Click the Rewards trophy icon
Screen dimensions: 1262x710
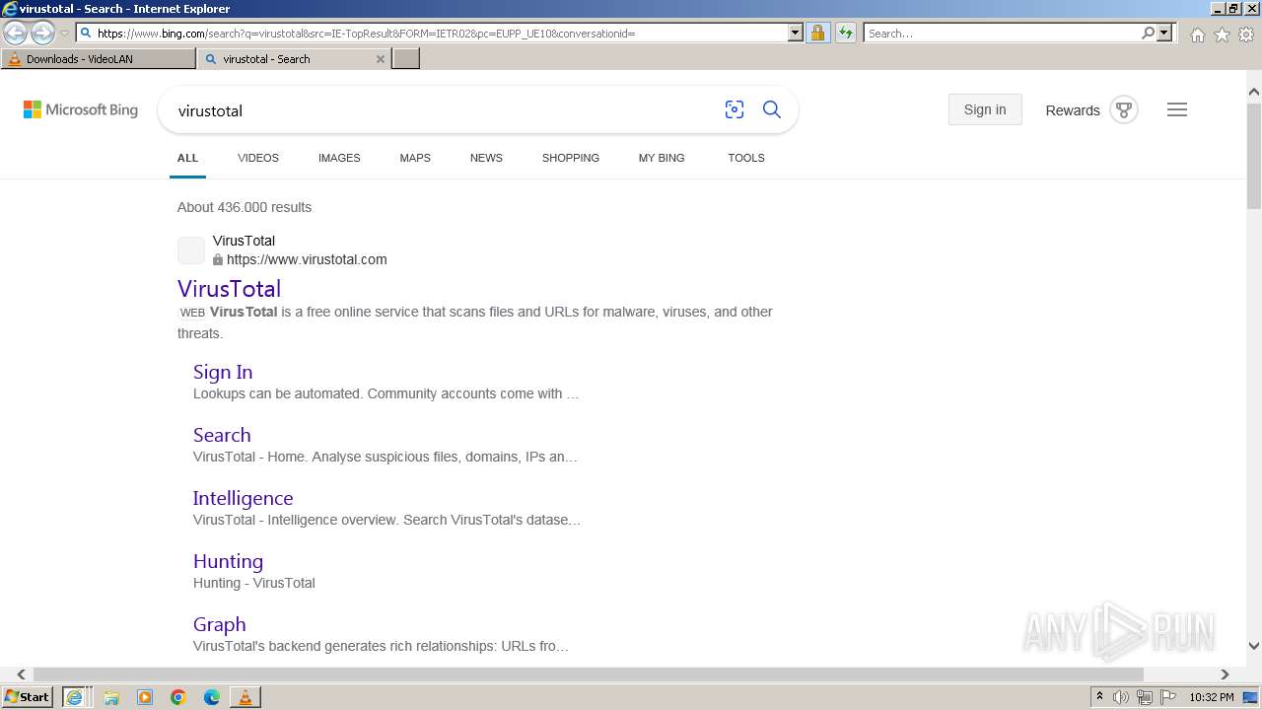(1123, 109)
